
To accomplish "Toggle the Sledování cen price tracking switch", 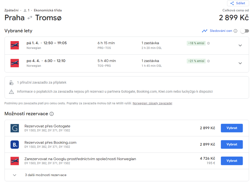I will [245, 31].
